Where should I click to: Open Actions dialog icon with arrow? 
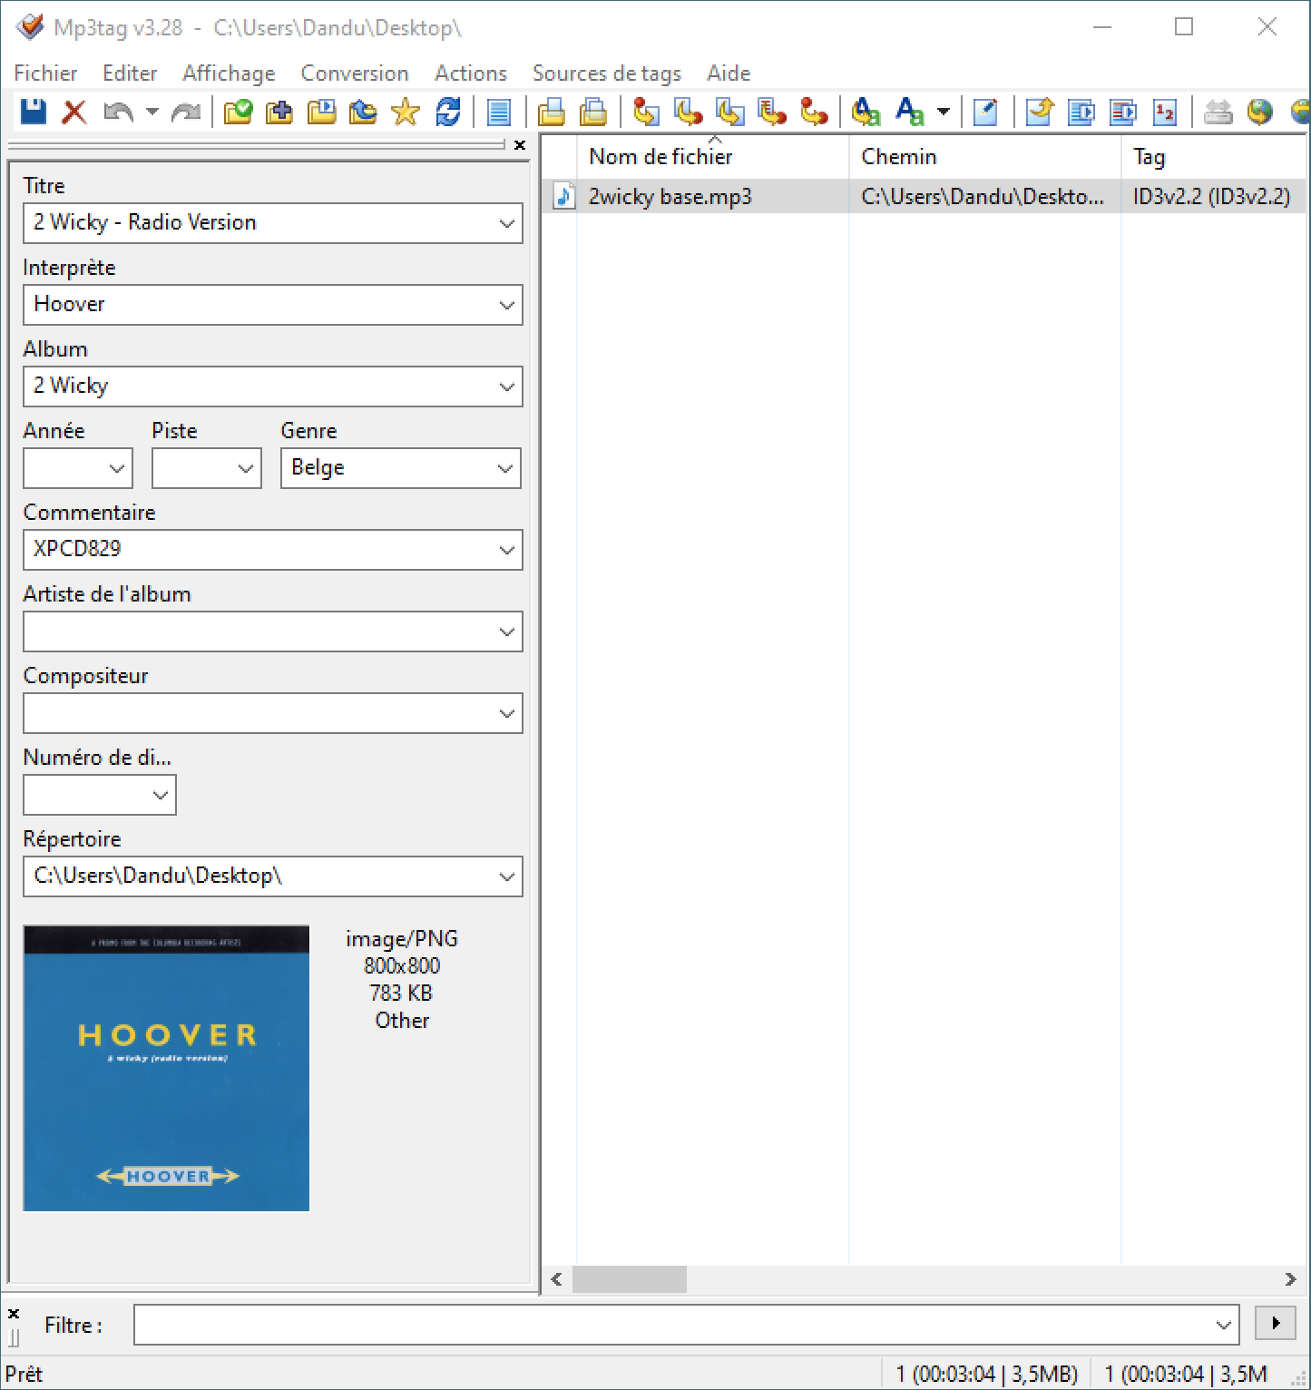pos(866,112)
